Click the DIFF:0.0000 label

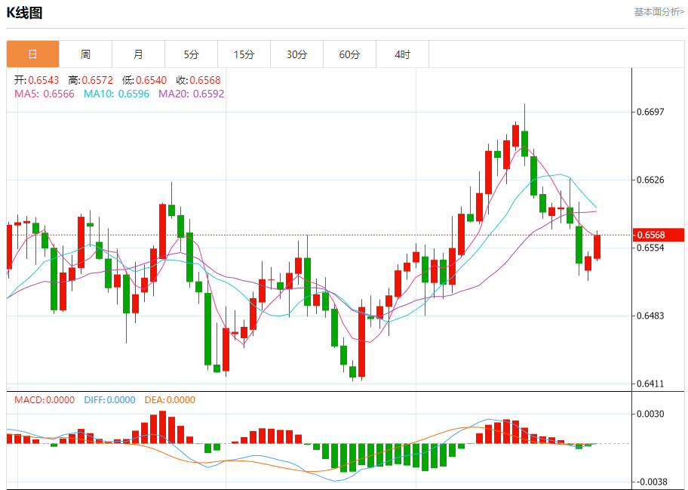click(109, 400)
